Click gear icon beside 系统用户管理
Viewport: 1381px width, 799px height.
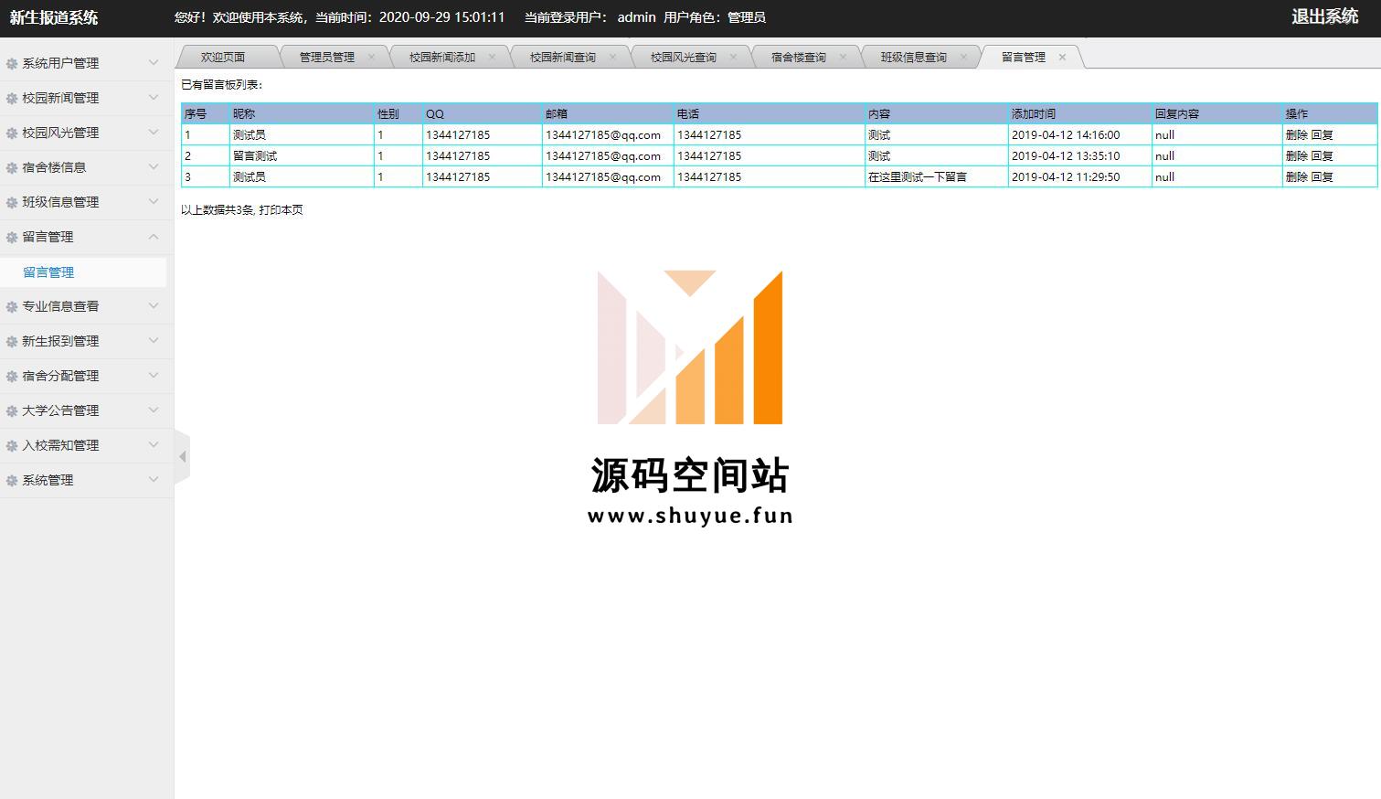(12, 63)
